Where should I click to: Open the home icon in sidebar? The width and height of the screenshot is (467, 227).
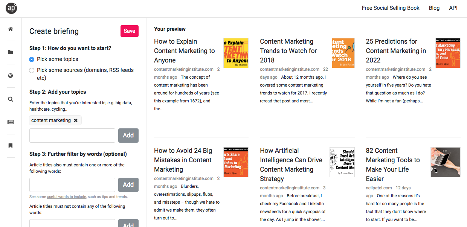[x=11, y=29]
